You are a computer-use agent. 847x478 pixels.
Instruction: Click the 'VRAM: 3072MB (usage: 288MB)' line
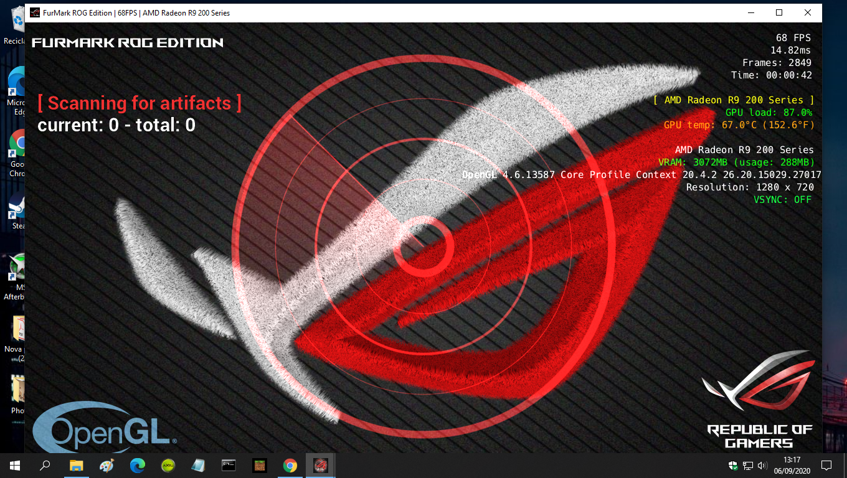[737, 162]
